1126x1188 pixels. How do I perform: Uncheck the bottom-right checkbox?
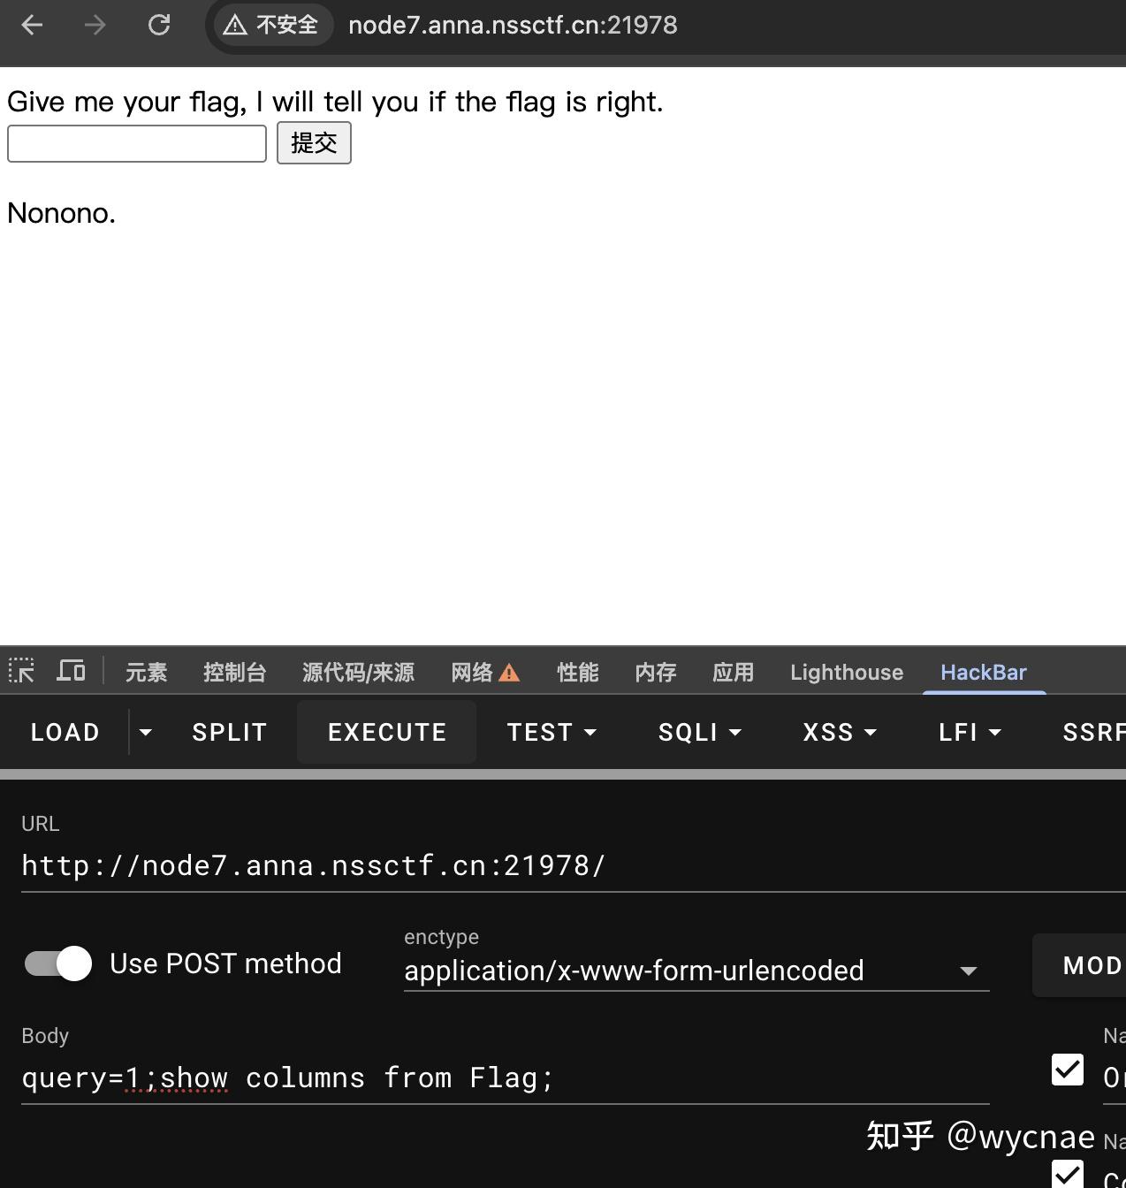pos(1067,1176)
